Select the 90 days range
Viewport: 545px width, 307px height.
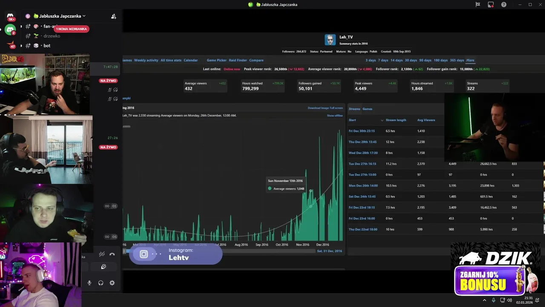coord(425,60)
